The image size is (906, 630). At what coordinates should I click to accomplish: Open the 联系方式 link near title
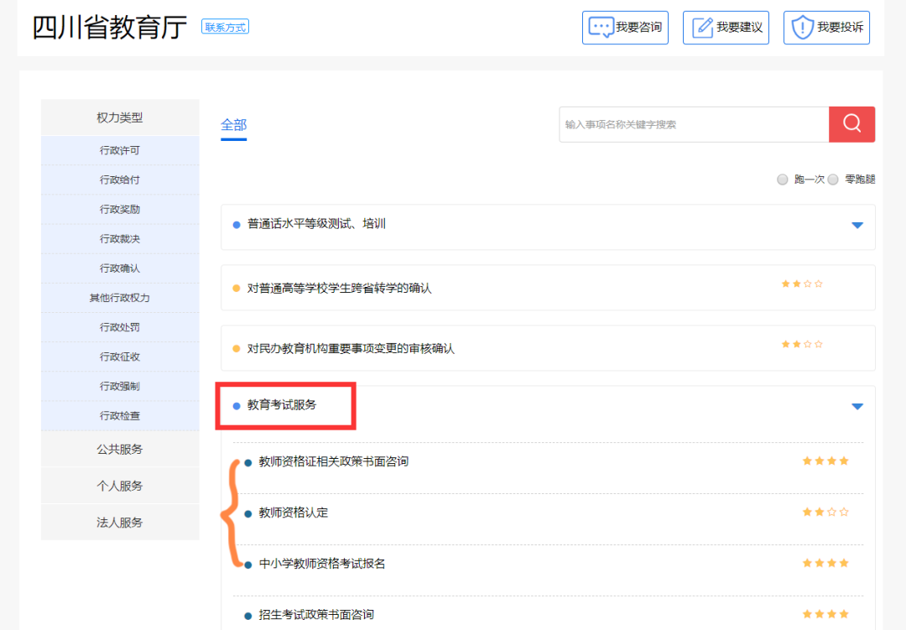point(225,27)
